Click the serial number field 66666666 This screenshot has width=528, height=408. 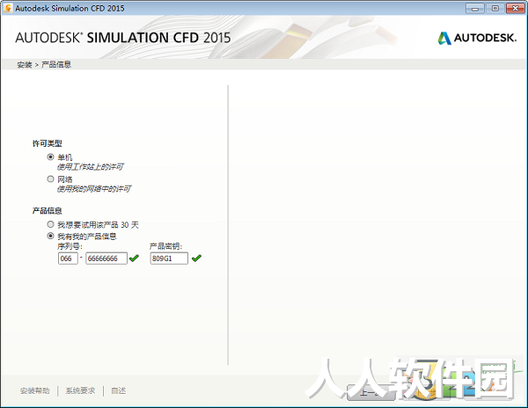(106, 259)
